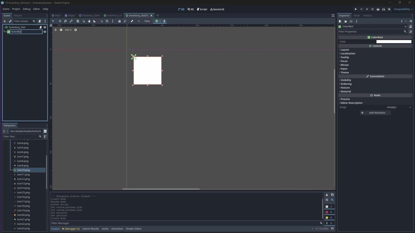Open the canvas View menu button
This screenshot has height=233, width=415.
(147, 21)
